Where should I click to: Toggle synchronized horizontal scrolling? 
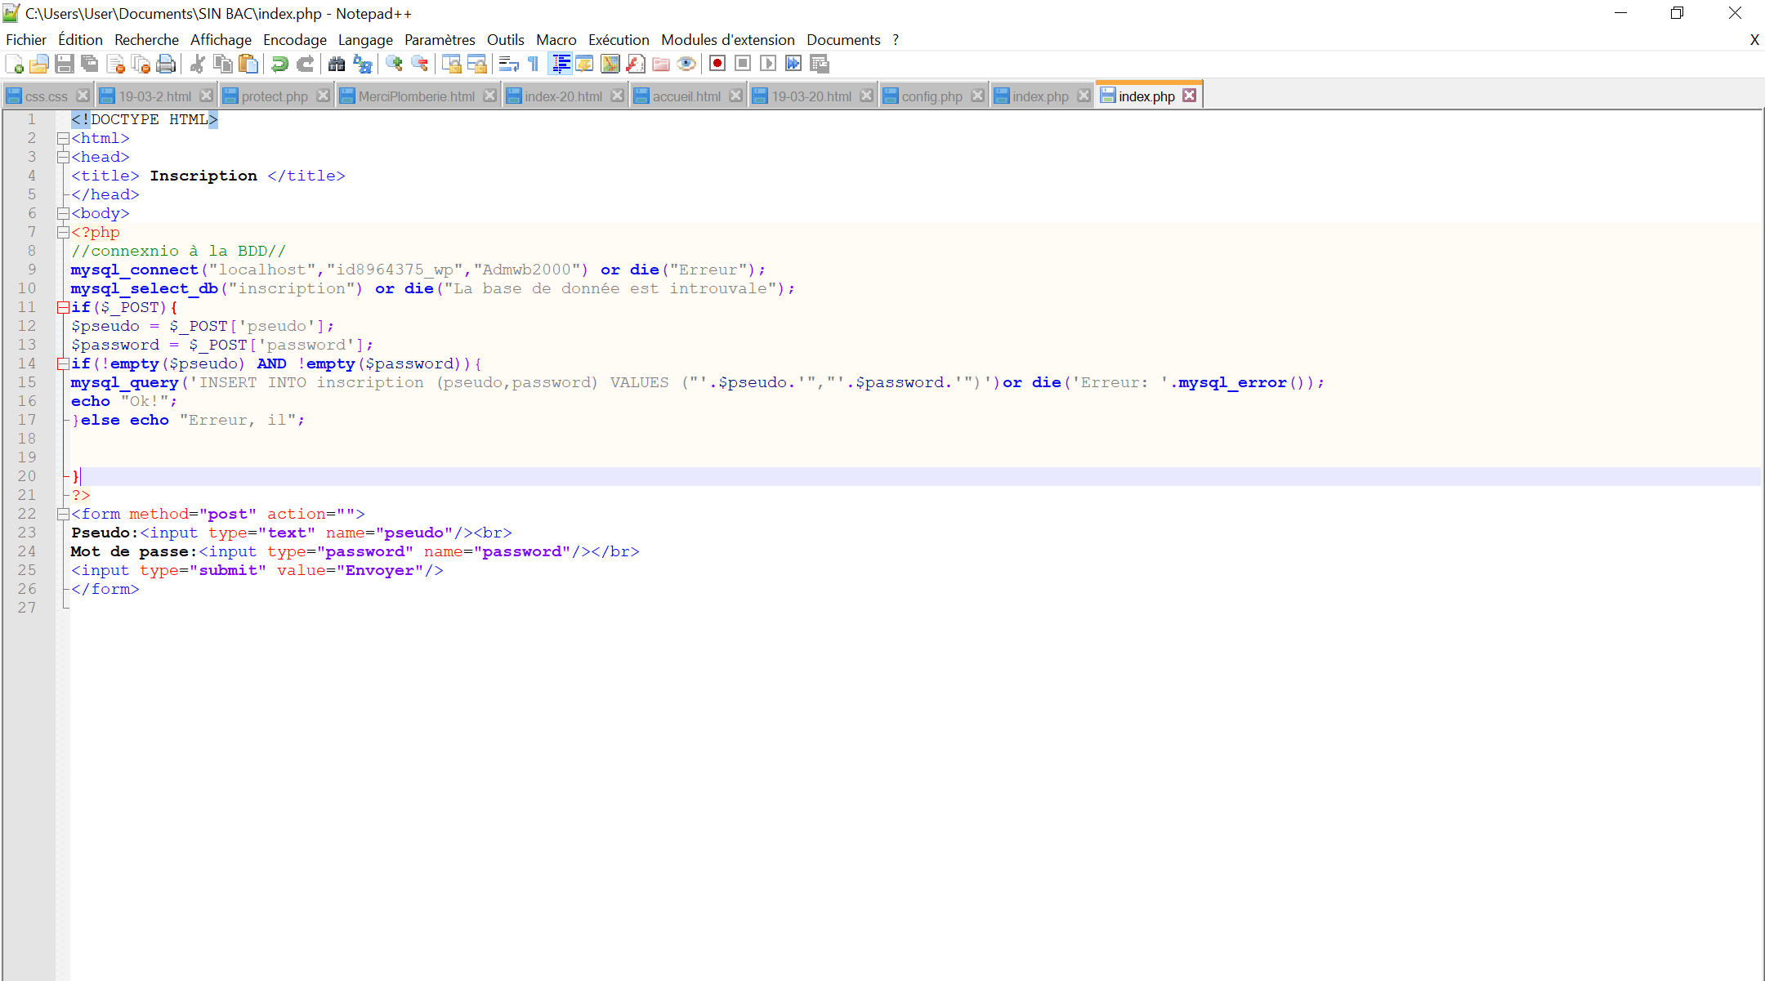coord(476,64)
